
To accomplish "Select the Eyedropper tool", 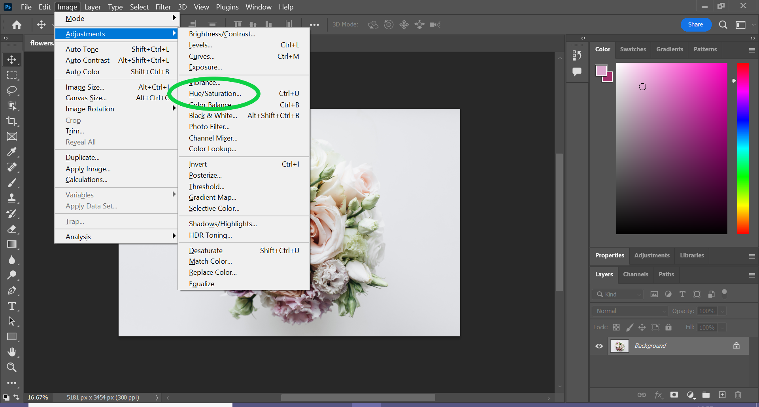I will coord(11,152).
